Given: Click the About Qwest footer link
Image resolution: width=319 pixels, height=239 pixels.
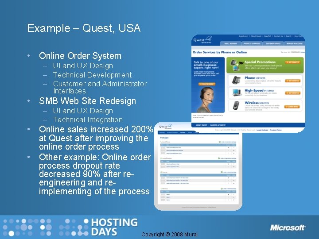Looking at the screenshot, I should coord(202,125).
